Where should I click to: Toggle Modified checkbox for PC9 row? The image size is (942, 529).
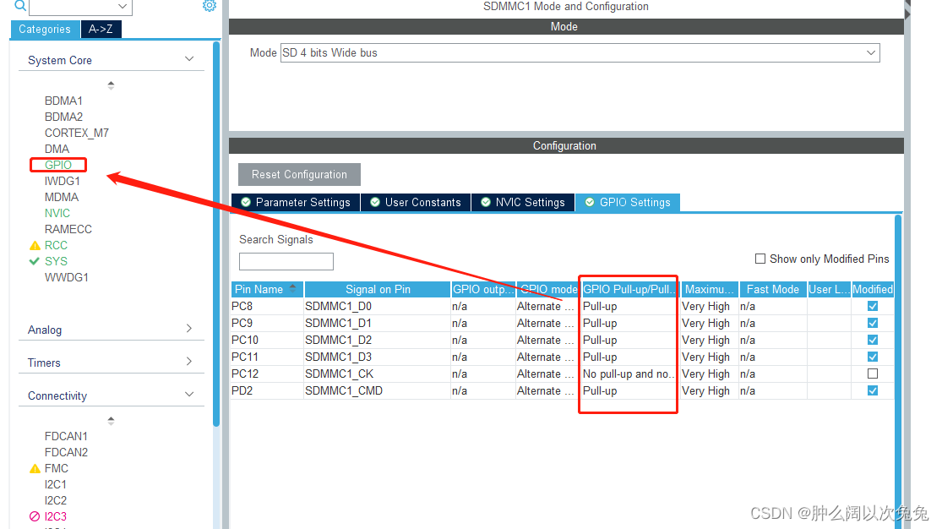tap(873, 323)
